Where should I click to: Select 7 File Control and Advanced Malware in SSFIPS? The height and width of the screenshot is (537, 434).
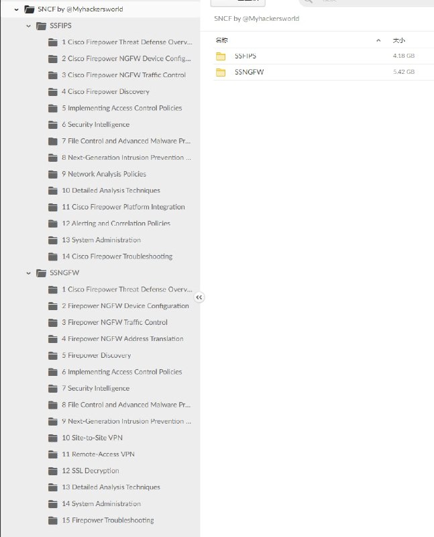point(126,141)
